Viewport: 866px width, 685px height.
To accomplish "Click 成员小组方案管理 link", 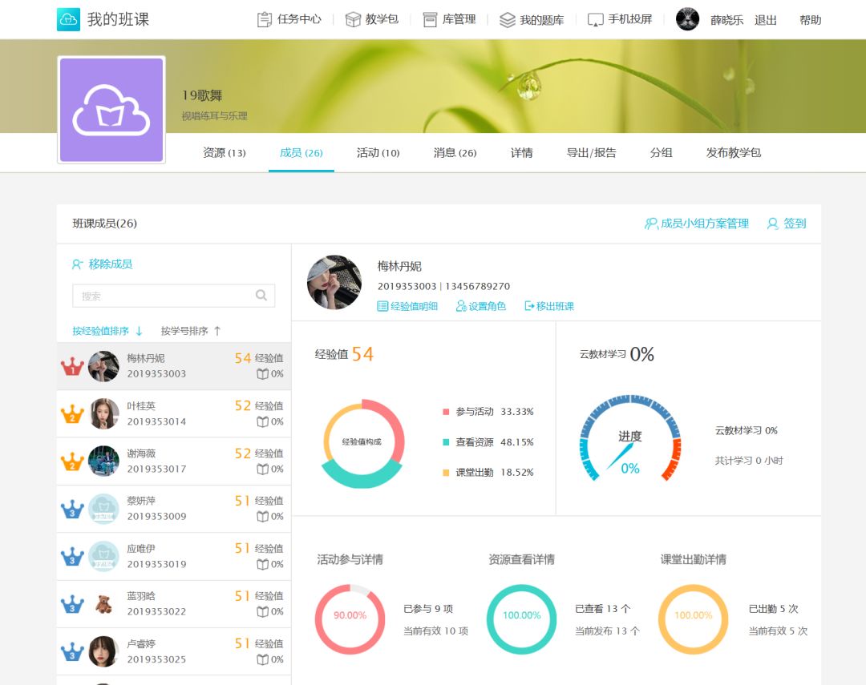I will pyautogui.click(x=697, y=224).
